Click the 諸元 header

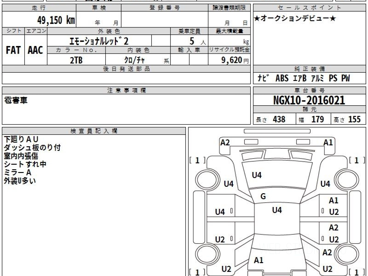[x=309, y=109]
